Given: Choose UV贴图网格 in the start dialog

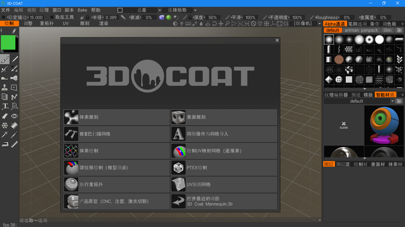Looking at the screenshot, I should pyautogui.click(x=224, y=184).
